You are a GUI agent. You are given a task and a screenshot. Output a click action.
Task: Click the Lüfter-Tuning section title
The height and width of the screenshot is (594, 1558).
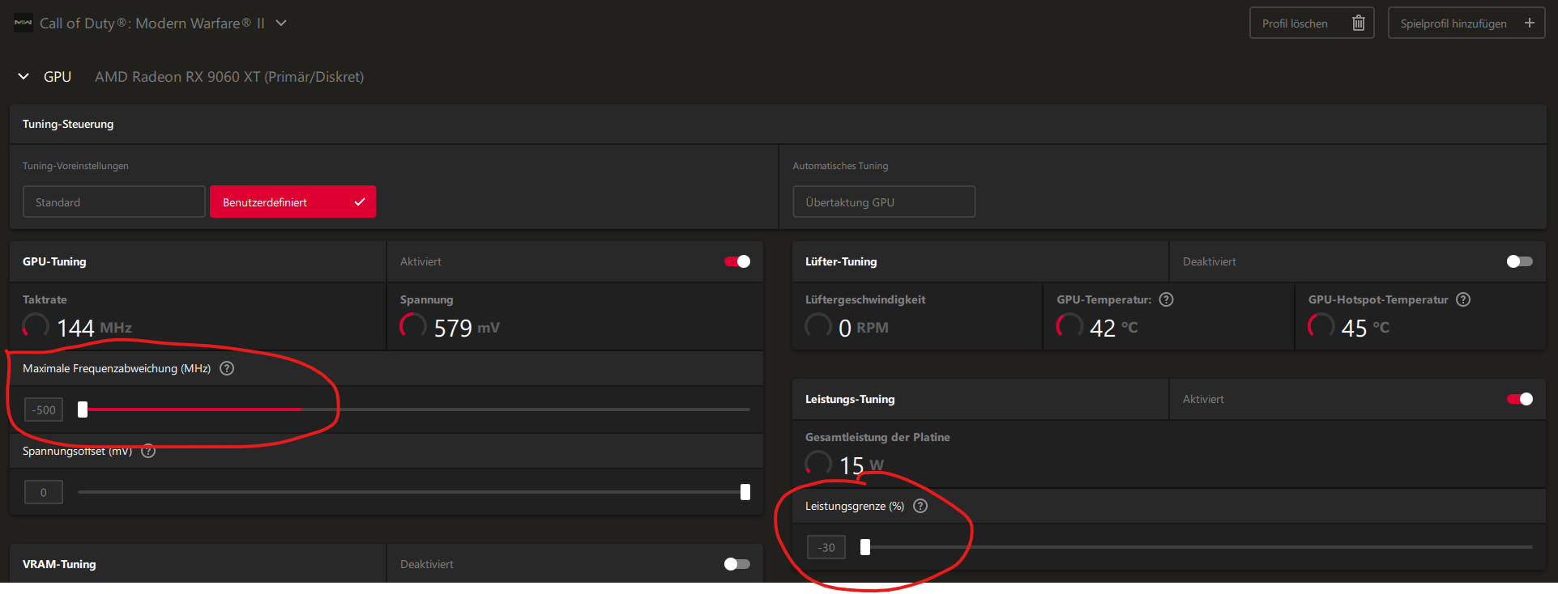(x=841, y=261)
